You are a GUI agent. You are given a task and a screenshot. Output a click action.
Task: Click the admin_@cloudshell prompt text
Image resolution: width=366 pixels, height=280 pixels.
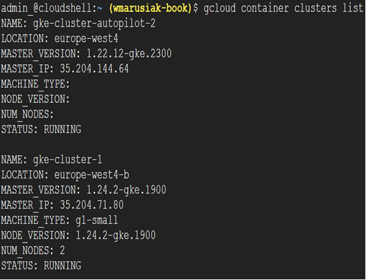point(49,9)
